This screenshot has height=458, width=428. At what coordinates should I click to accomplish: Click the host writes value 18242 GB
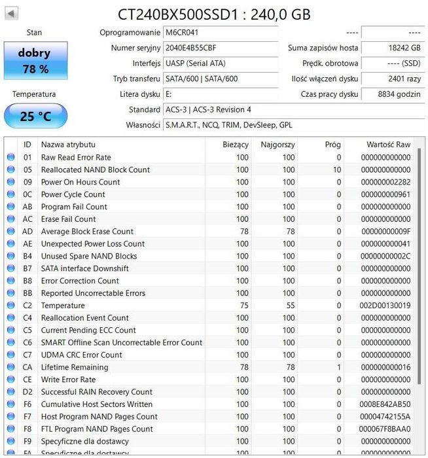[393, 48]
